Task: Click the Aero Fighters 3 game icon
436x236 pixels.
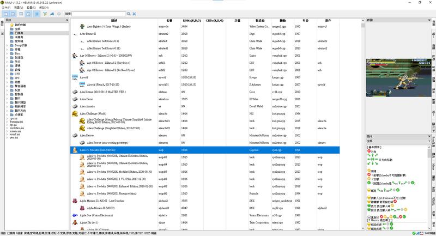Action: point(82,26)
